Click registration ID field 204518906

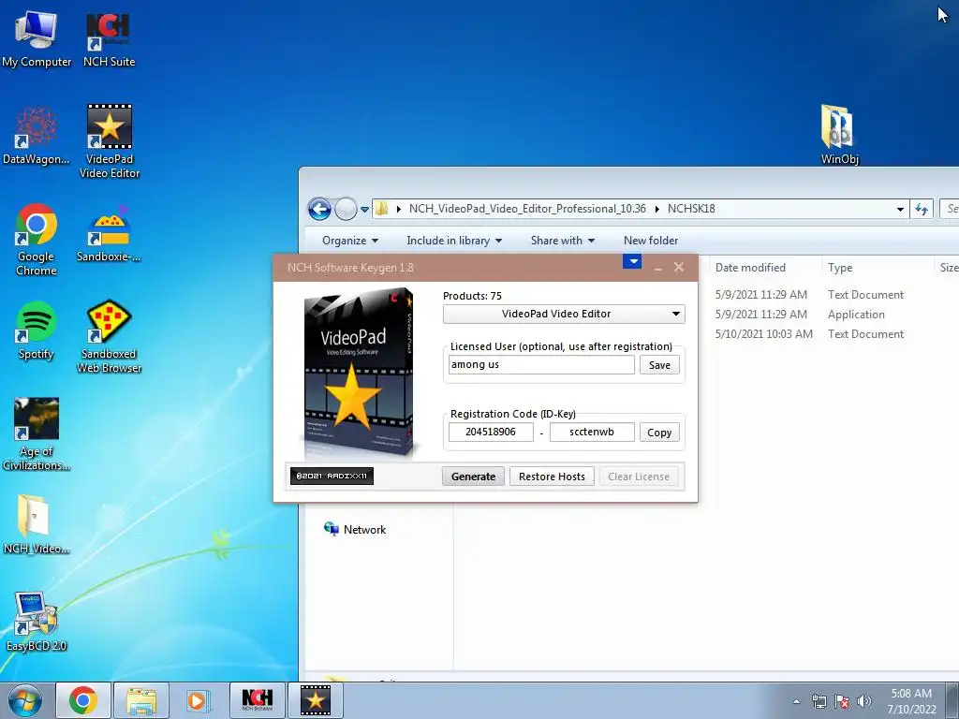491,433
